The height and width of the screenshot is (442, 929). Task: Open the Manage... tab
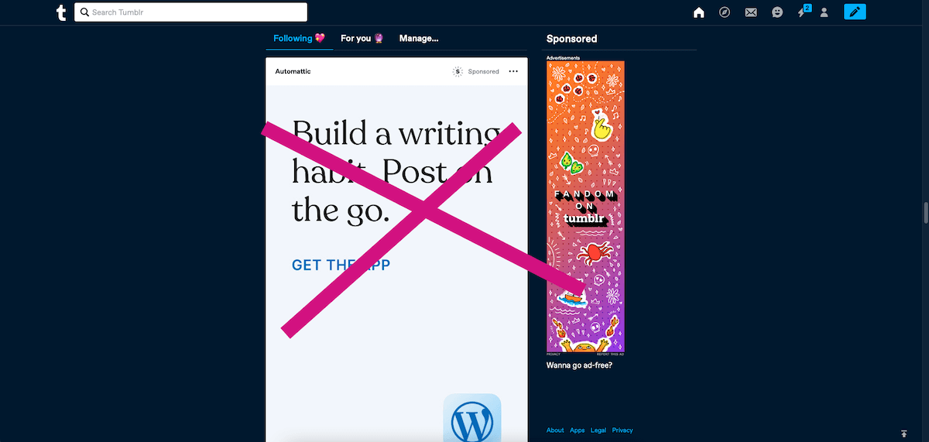419,38
